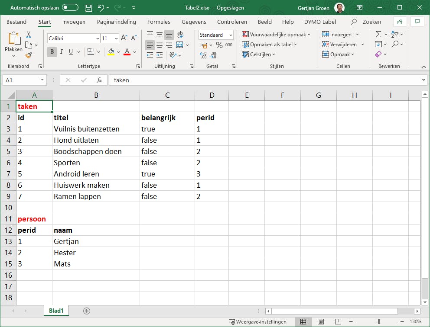Click the Cut scissors icon
This screenshot has height=327, width=430.
[x=29, y=35]
